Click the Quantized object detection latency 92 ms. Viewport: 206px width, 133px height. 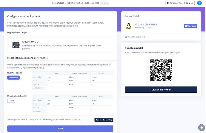point(71,77)
